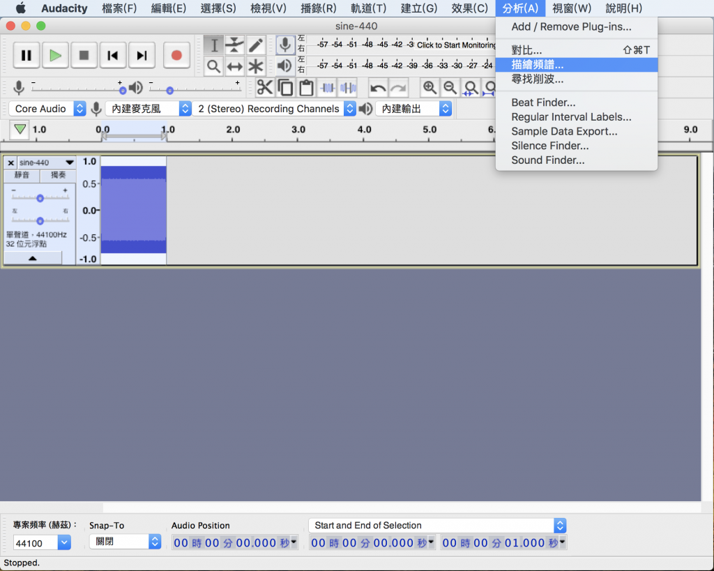Click the recording volume slider knob
The image size is (714, 571).
[x=123, y=91]
